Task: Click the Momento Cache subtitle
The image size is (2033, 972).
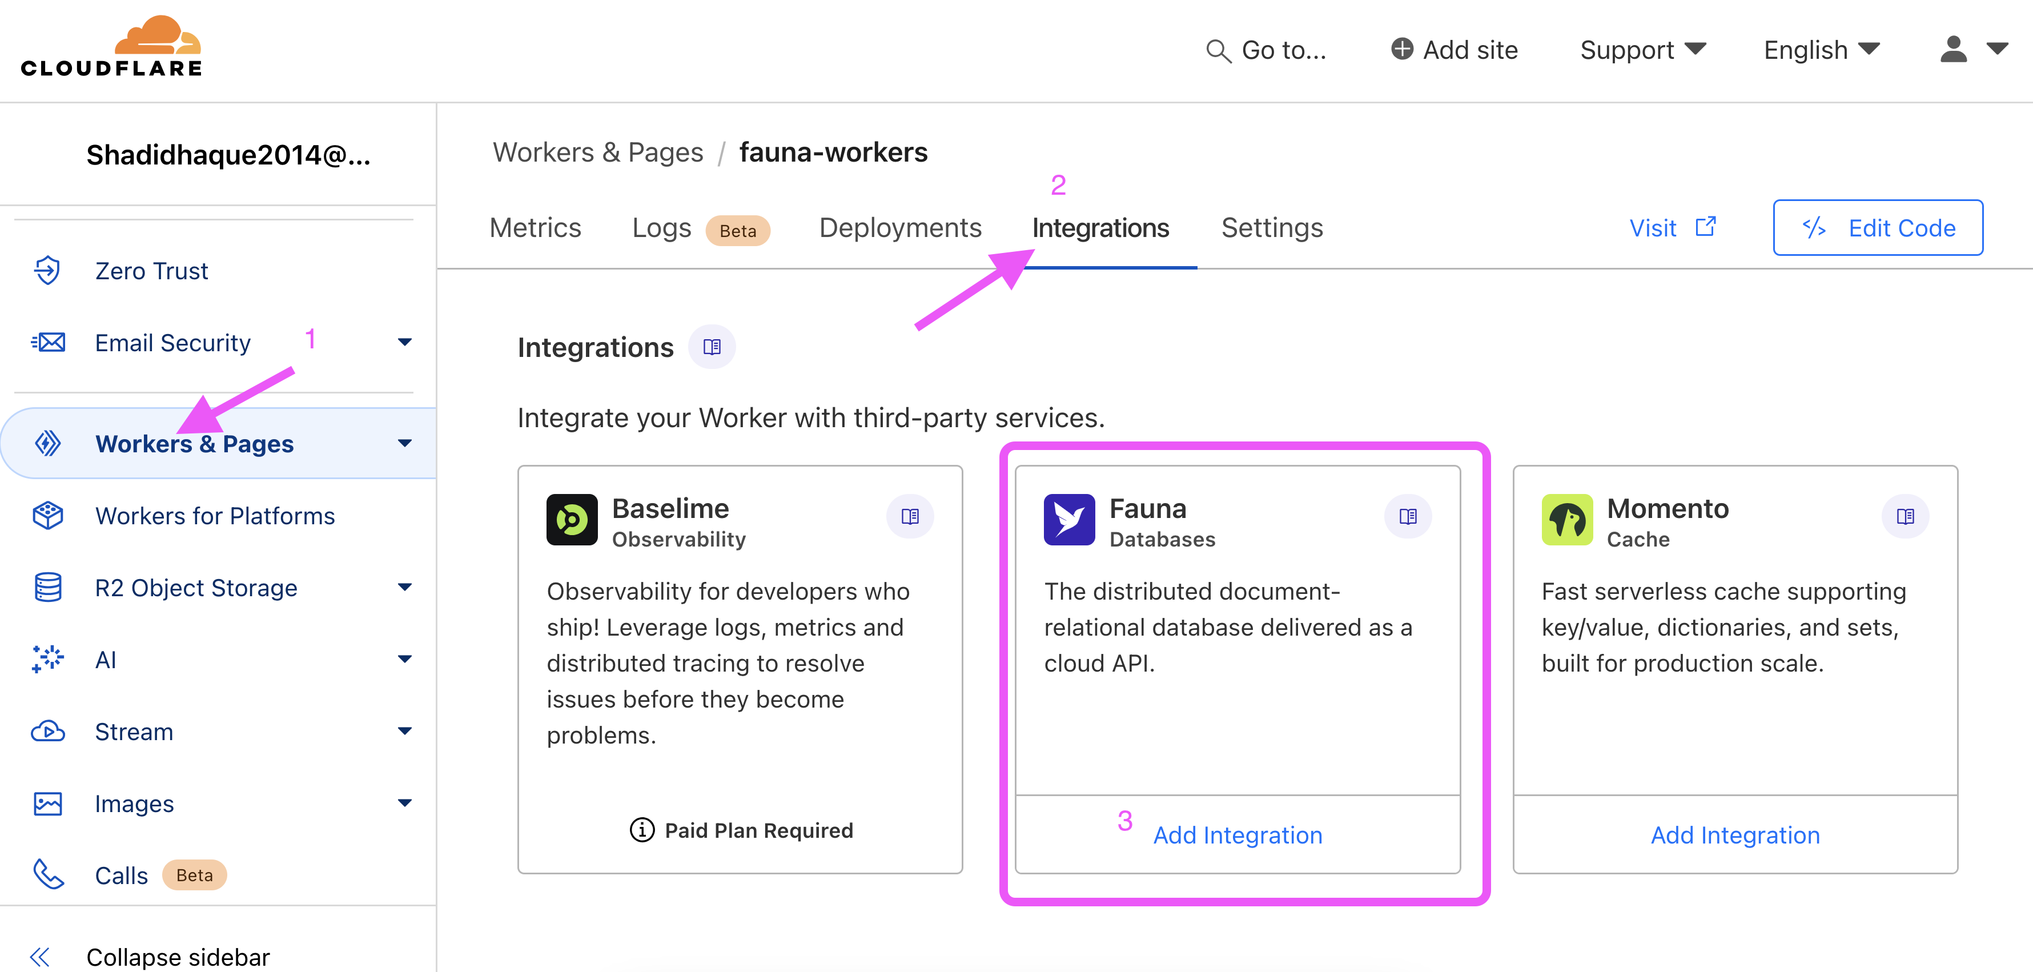Action: 1638,540
